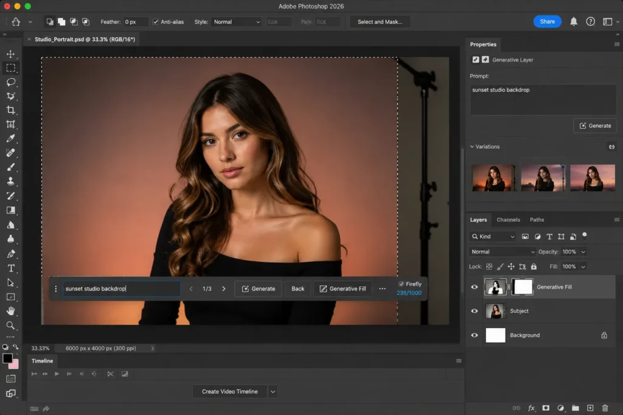Select the Layers tab
The height and width of the screenshot is (415, 623).
tap(478, 220)
